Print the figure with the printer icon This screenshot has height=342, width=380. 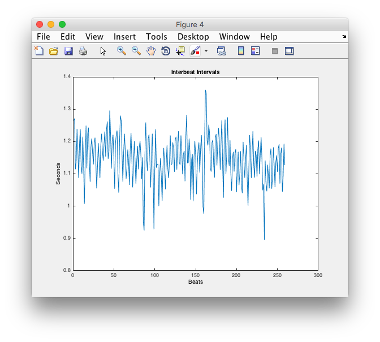coord(83,51)
